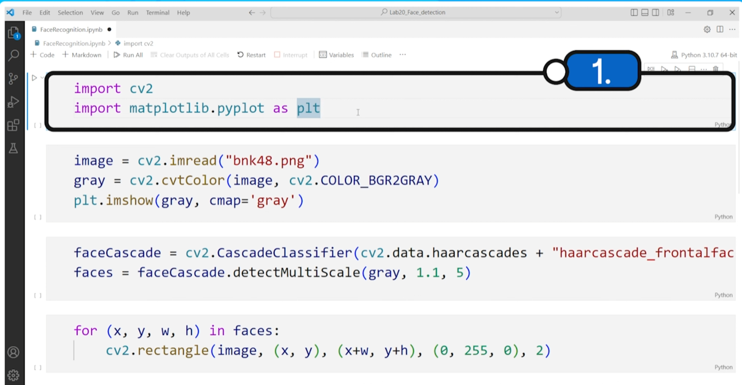This screenshot has height=385, width=742.
Task: Open the Explorer sidebar
Action: pos(12,33)
